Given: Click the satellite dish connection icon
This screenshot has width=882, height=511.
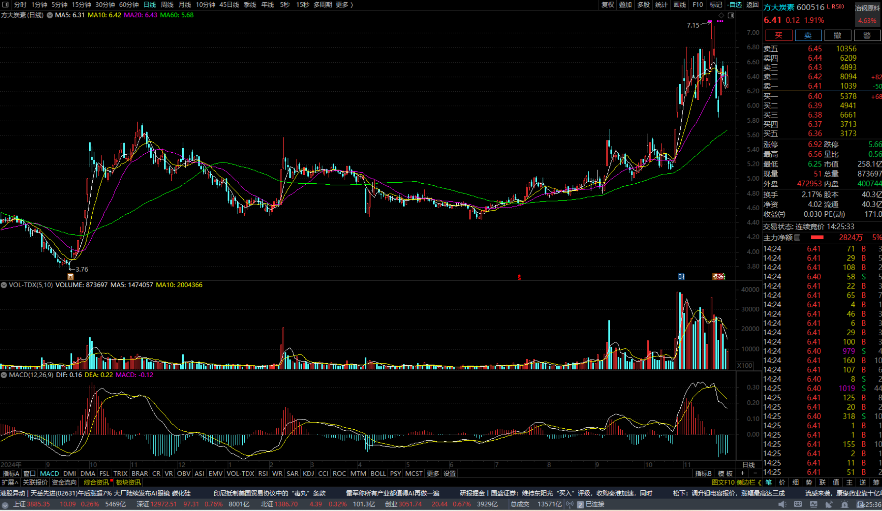Looking at the screenshot, I should (829, 504).
